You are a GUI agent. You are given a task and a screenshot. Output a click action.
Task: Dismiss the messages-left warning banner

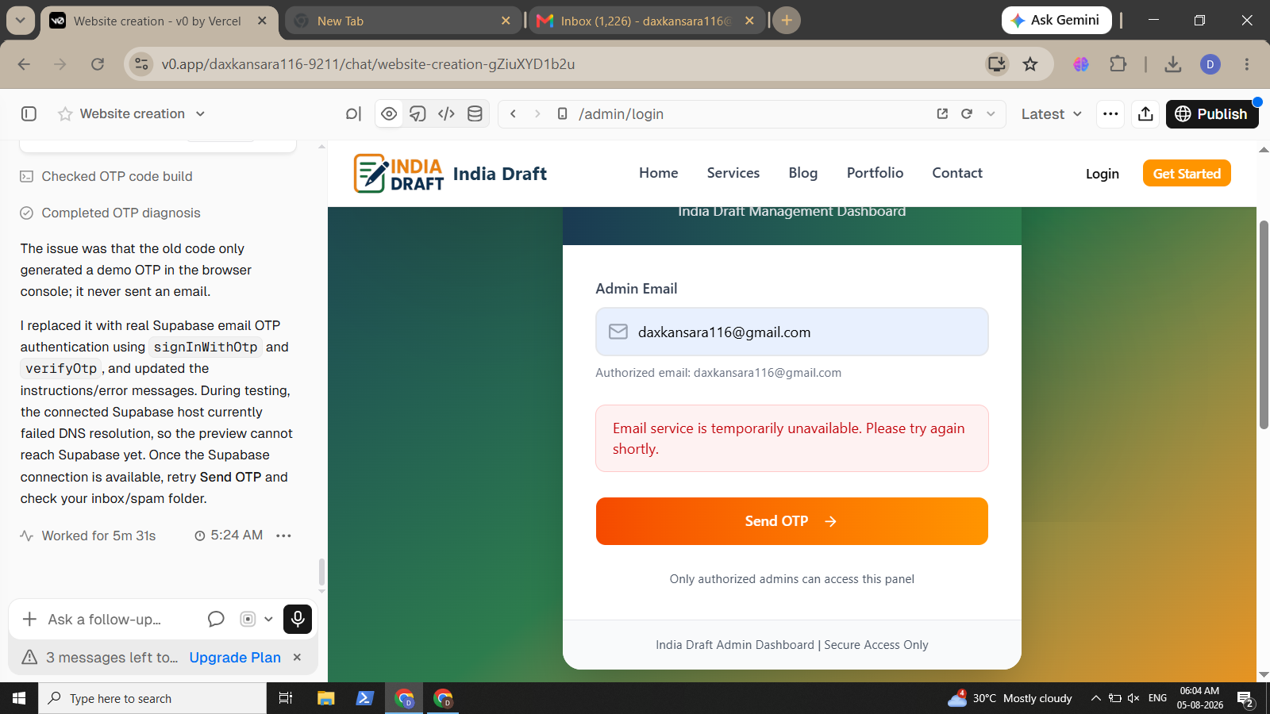pyautogui.click(x=297, y=657)
